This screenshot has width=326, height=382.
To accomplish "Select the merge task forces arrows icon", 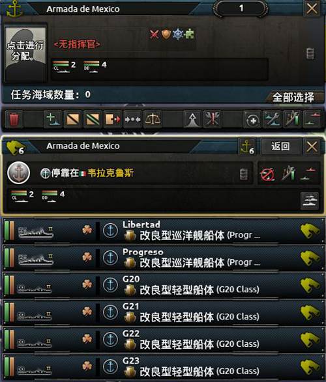I will point(132,119).
